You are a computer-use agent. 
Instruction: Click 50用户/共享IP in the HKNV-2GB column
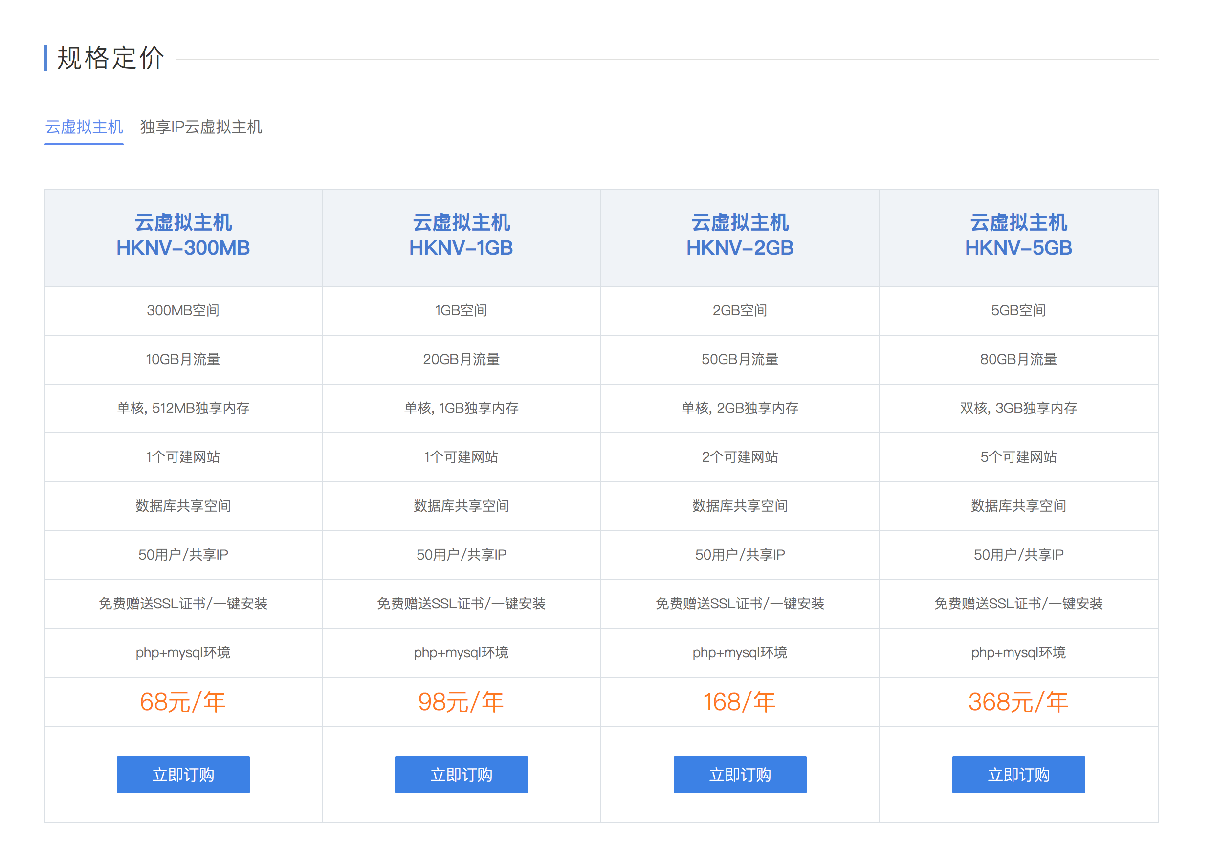740,555
